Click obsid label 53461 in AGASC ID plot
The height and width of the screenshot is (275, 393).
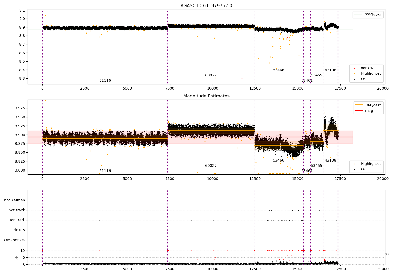click(x=307, y=81)
